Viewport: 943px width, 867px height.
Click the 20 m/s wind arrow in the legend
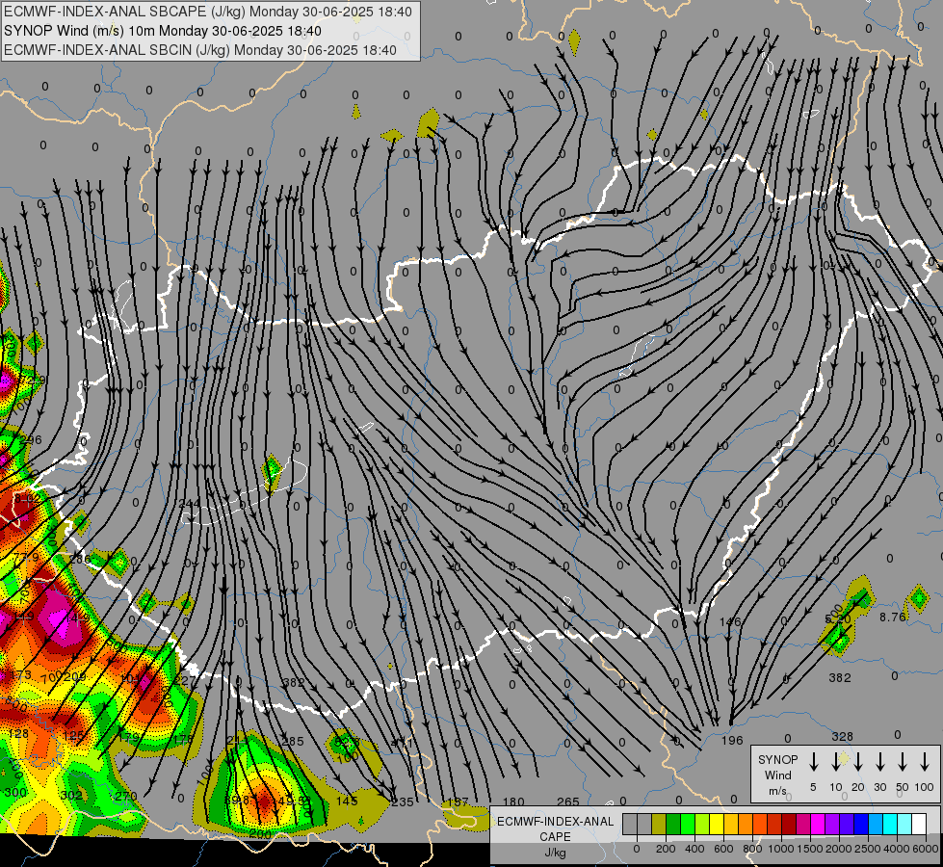pyautogui.click(x=857, y=762)
